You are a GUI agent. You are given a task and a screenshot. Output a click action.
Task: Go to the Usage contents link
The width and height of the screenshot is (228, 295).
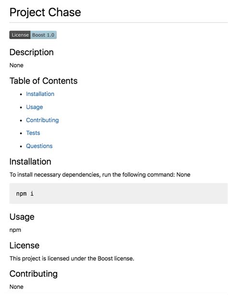pos(35,107)
